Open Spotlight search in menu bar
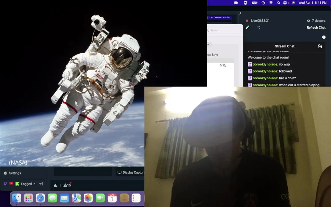Viewport: 331px width, 207px height. click(x=279, y=3)
